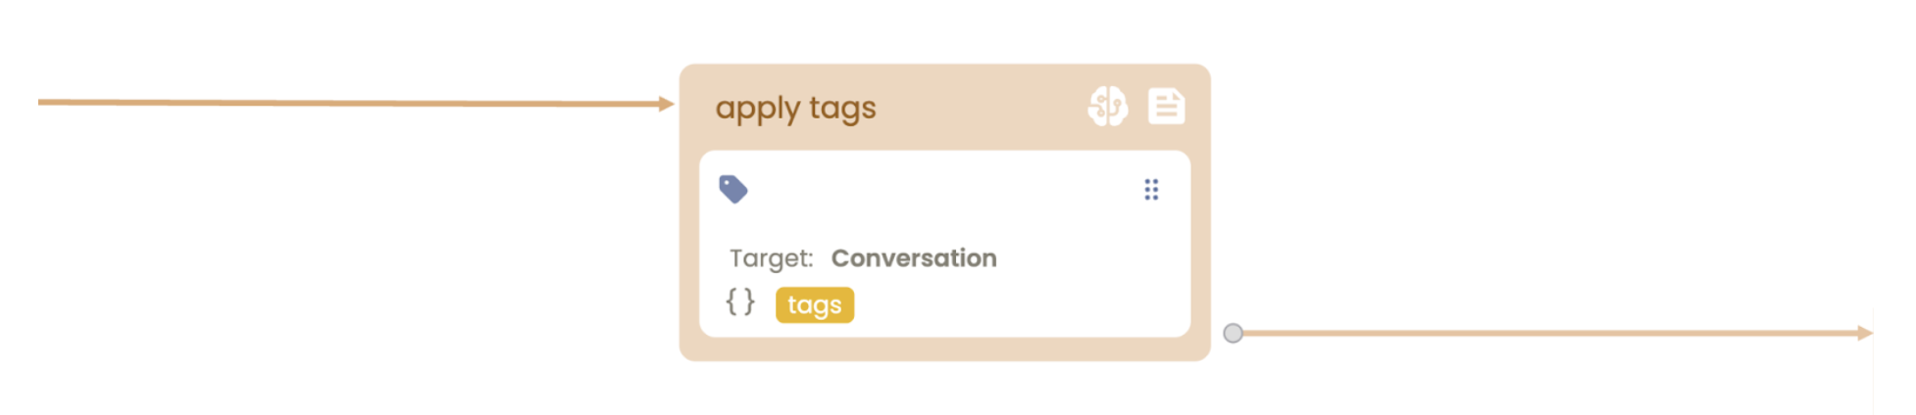Select the yellow tags variable badge
This screenshot has height=415, width=1916.
pyautogui.click(x=814, y=305)
